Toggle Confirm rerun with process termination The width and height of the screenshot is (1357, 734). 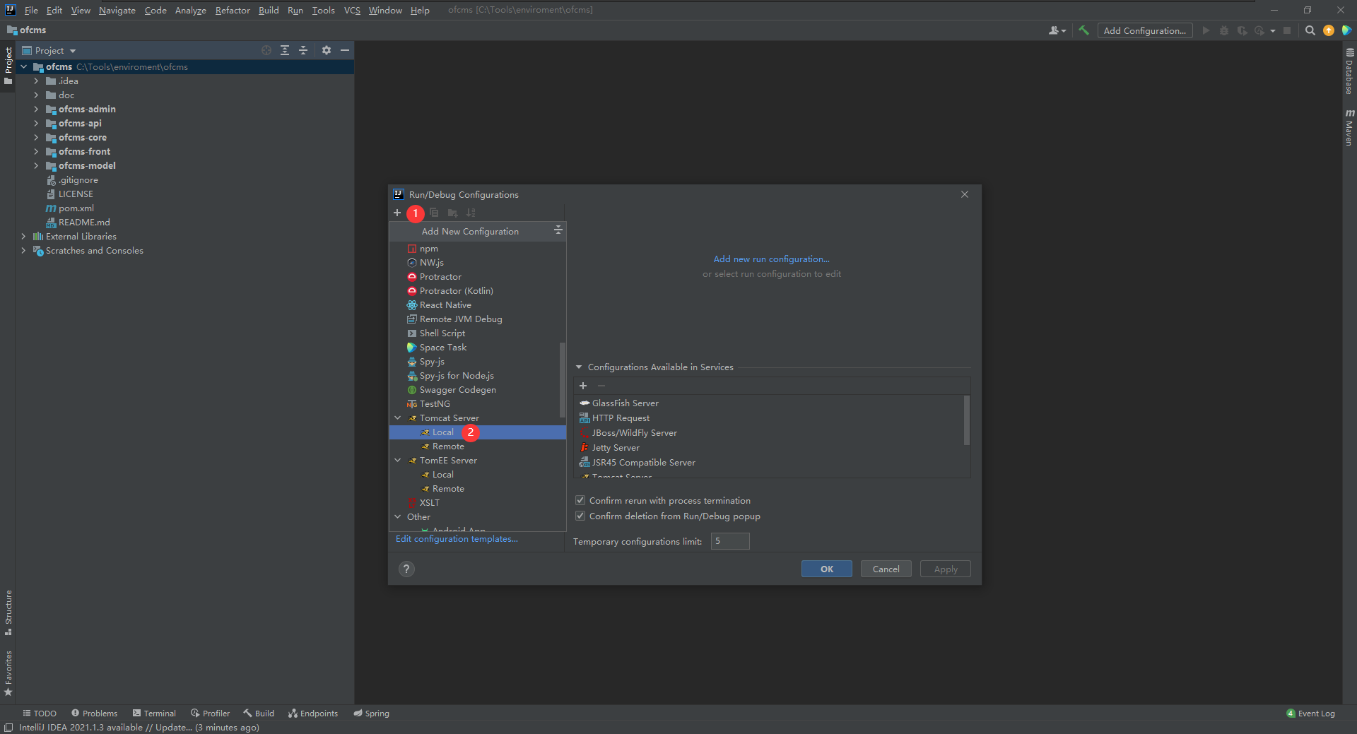click(580, 500)
